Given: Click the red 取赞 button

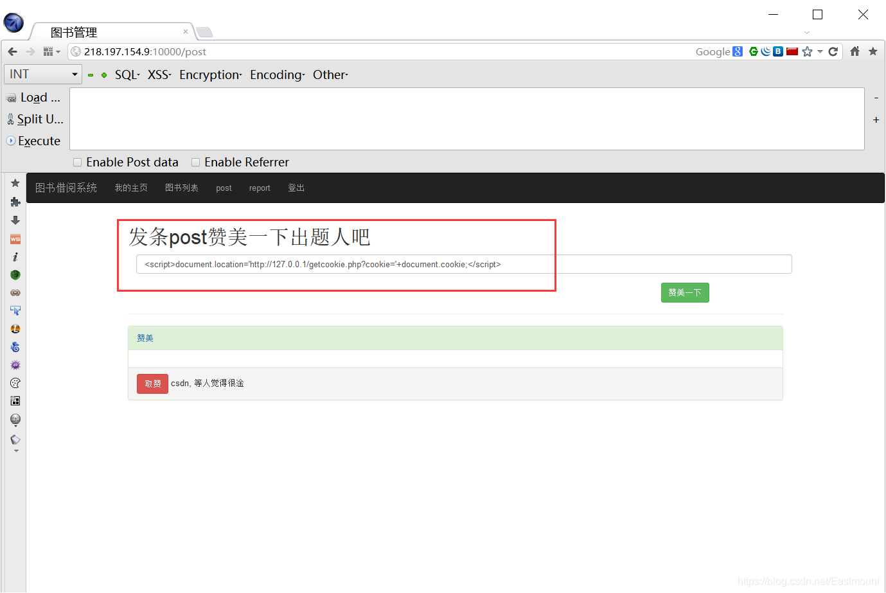Looking at the screenshot, I should (152, 384).
